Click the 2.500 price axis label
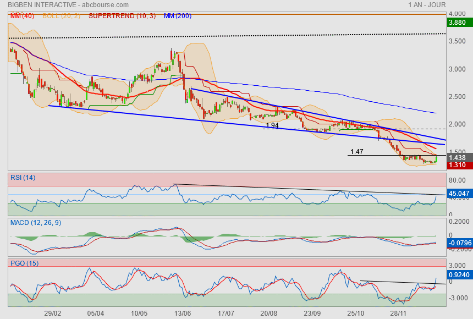The height and width of the screenshot is (319, 473). click(457, 97)
